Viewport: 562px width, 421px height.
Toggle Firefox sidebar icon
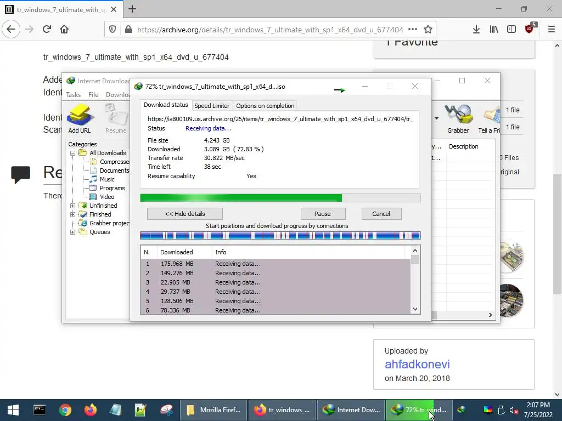pos(512,30)
